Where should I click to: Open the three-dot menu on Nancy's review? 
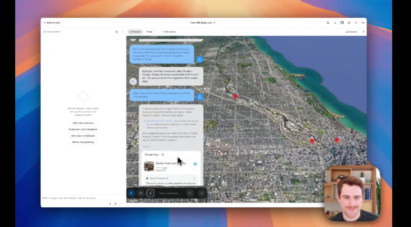194,178
